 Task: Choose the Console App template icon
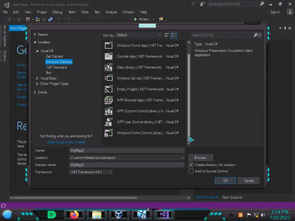coord(109,56)
